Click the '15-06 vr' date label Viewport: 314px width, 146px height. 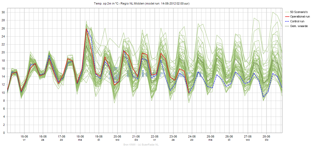[x=24, y=138]
